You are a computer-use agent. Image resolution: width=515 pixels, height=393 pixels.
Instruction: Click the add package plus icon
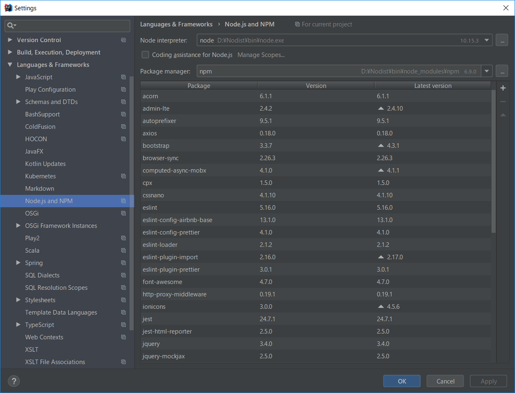(x=503, y=88)
